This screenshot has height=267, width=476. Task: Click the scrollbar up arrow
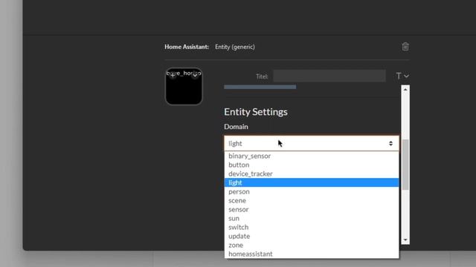click(x=405, y=89)
